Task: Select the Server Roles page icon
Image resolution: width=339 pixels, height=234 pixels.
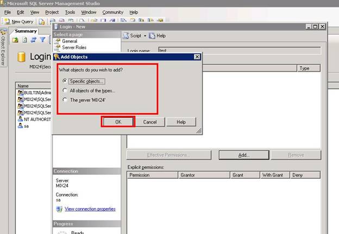Action: [58, 48]
